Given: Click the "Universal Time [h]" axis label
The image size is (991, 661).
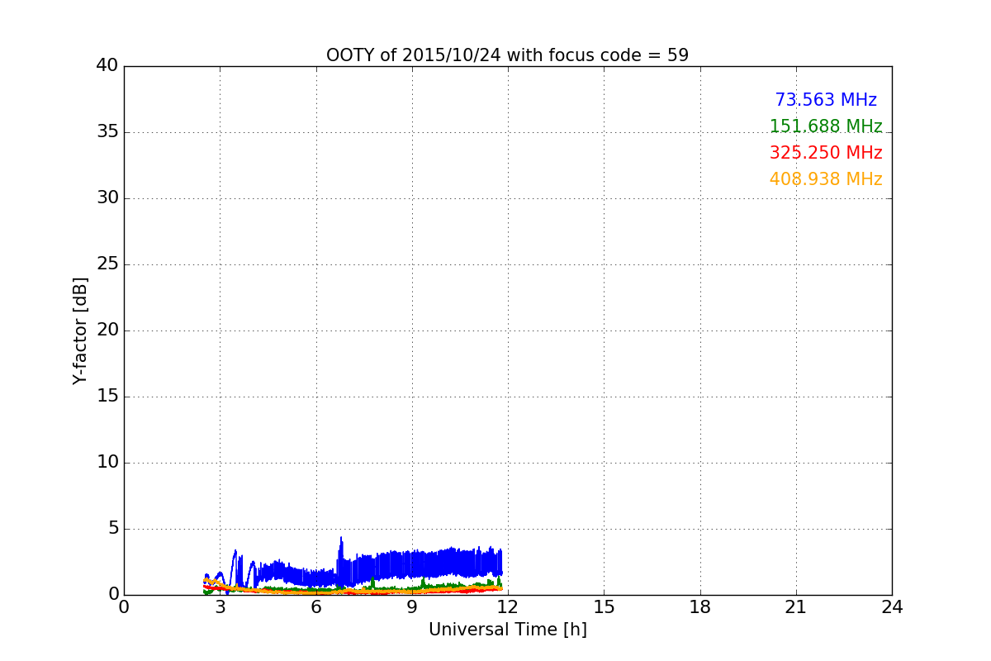Looking at the screenshot, I should click(507, 630).
